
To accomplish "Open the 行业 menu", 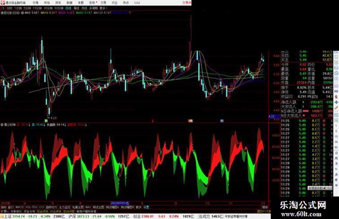I will click(x=114, y=3).
